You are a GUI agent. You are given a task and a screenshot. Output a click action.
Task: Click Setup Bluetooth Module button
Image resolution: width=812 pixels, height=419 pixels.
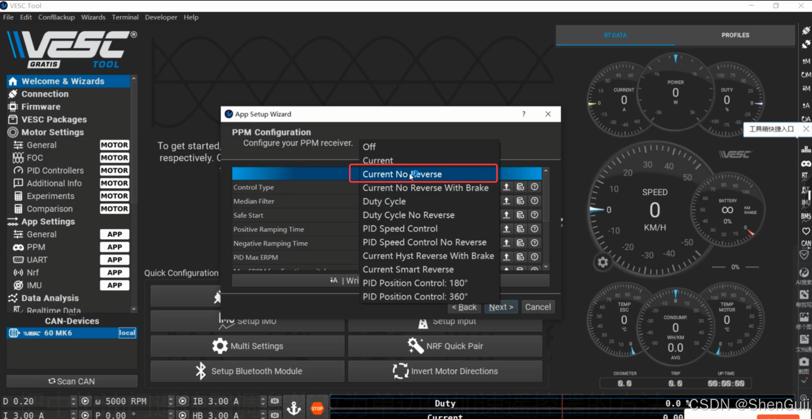pos(247,371)
